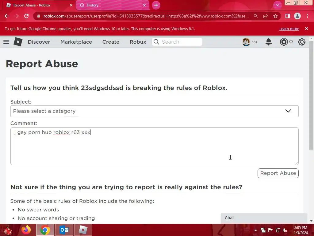Open the Chrome profile avatar

point(297,16)
